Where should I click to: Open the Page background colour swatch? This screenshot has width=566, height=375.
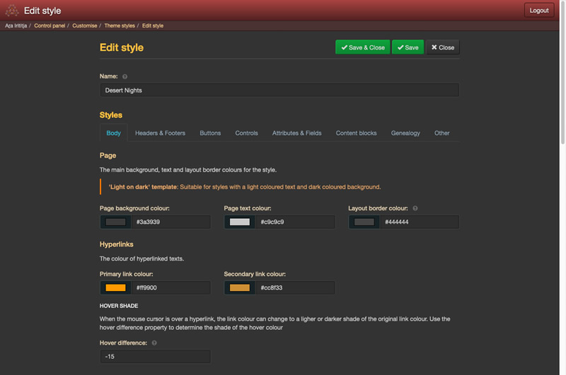[x=115, y=222]
